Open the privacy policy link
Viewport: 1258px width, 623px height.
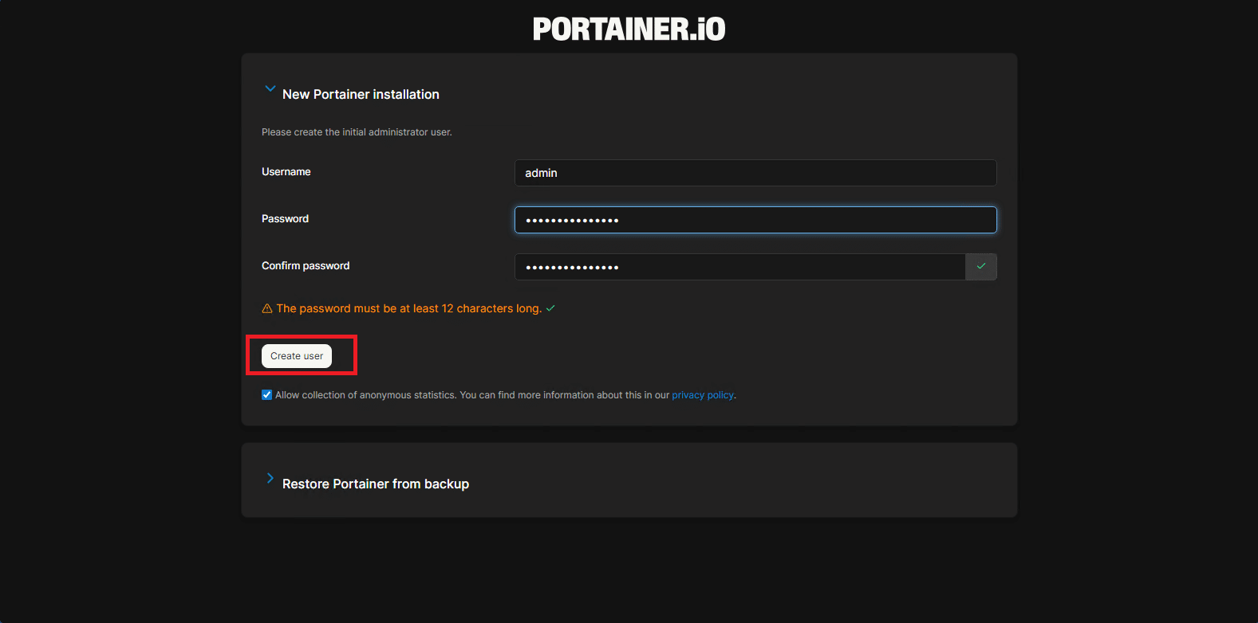click(702, 395)
